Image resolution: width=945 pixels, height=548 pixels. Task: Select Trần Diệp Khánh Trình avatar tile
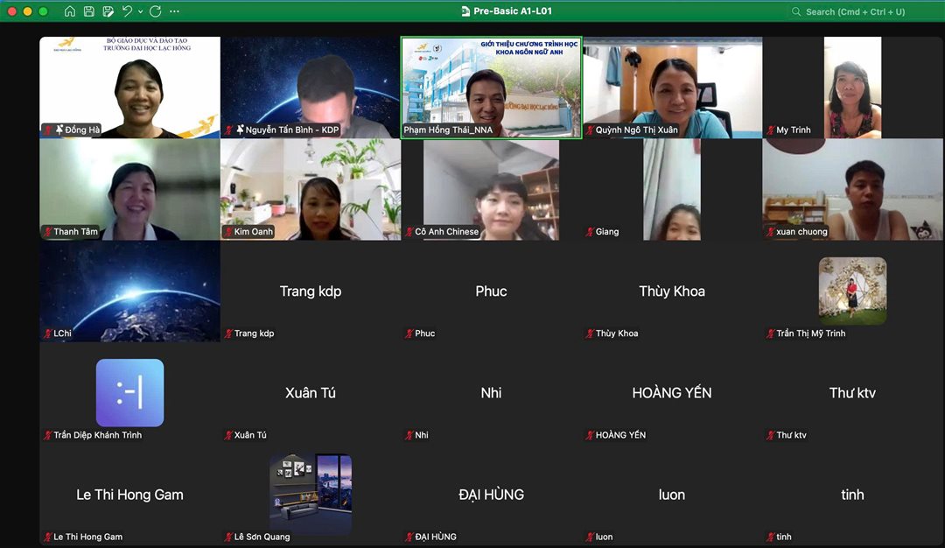point(129,392)
